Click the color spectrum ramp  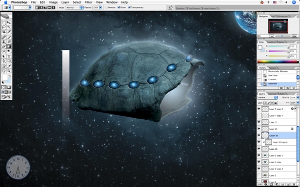[278, 61]
